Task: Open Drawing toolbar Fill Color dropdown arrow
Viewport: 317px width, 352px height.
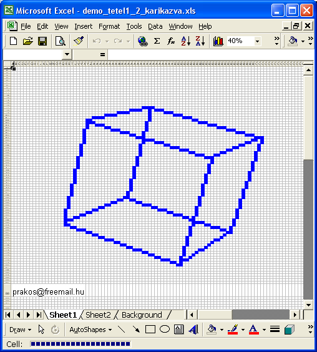Action: click(222, 330)
